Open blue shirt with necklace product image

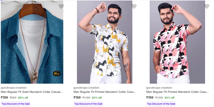[x=32, y=42]
